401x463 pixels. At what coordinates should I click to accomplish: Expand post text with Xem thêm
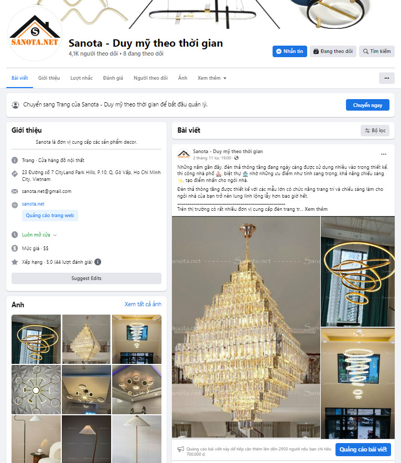316,209
